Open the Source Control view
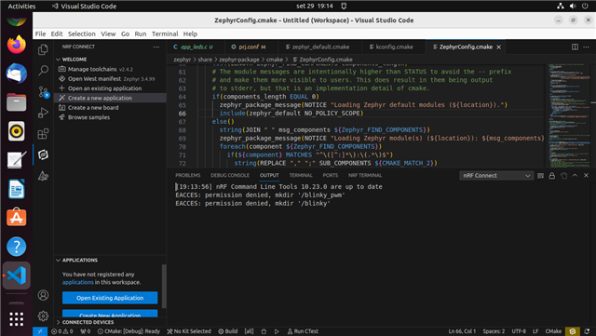Viewport: 596px width, 336px height. [43, 91]
